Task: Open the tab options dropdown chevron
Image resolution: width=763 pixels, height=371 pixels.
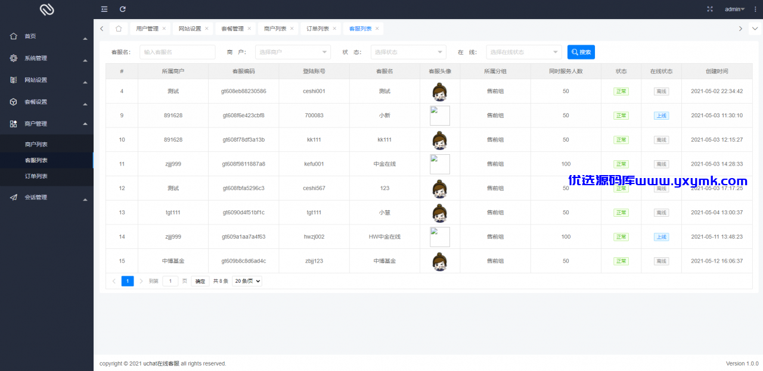Action: point(755,28)
